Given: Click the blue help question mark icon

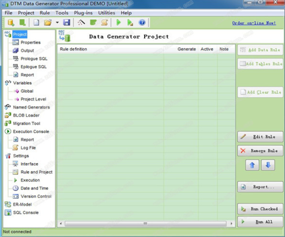Looking at the screenshot, I should tap(142, 23).
